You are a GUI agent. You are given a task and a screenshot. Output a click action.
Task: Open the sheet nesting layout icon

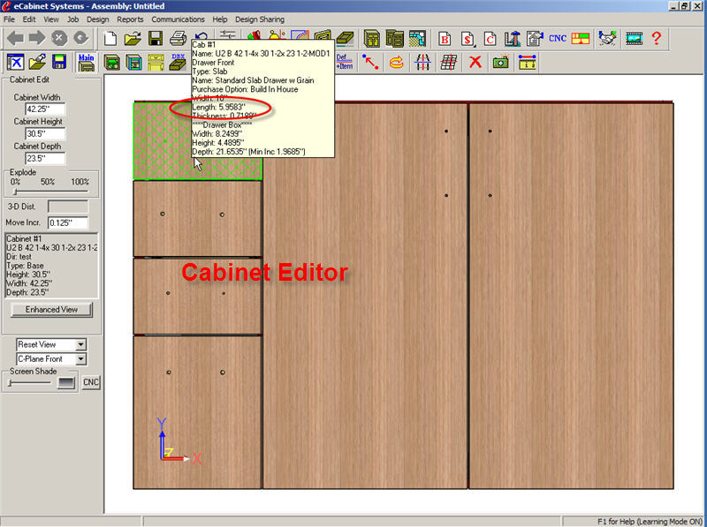(x=581, y=38)
